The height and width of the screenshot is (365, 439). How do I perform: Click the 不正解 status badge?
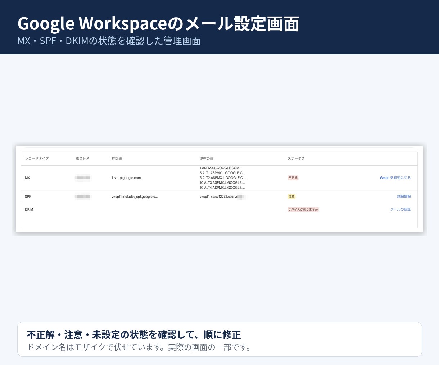coord(293,178)
